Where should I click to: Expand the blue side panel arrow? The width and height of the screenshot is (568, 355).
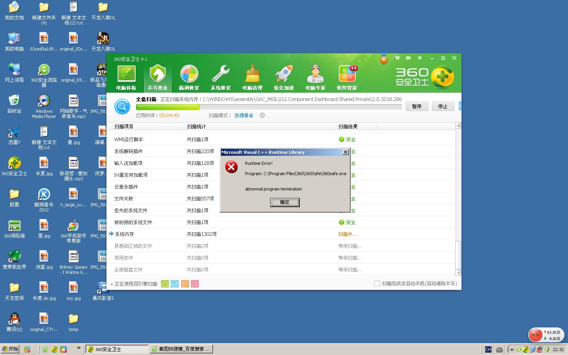[x=460, y=106]
